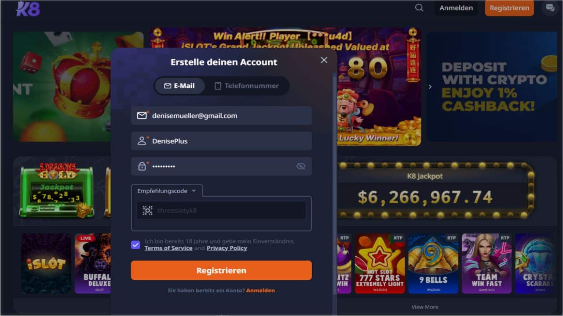This screenshot has width=563, height=316.
Task: Open the Terms of Service link
Action: click(x=168, y=248)
